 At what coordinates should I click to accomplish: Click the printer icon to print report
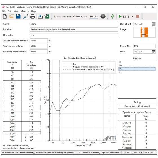[32, 16]
